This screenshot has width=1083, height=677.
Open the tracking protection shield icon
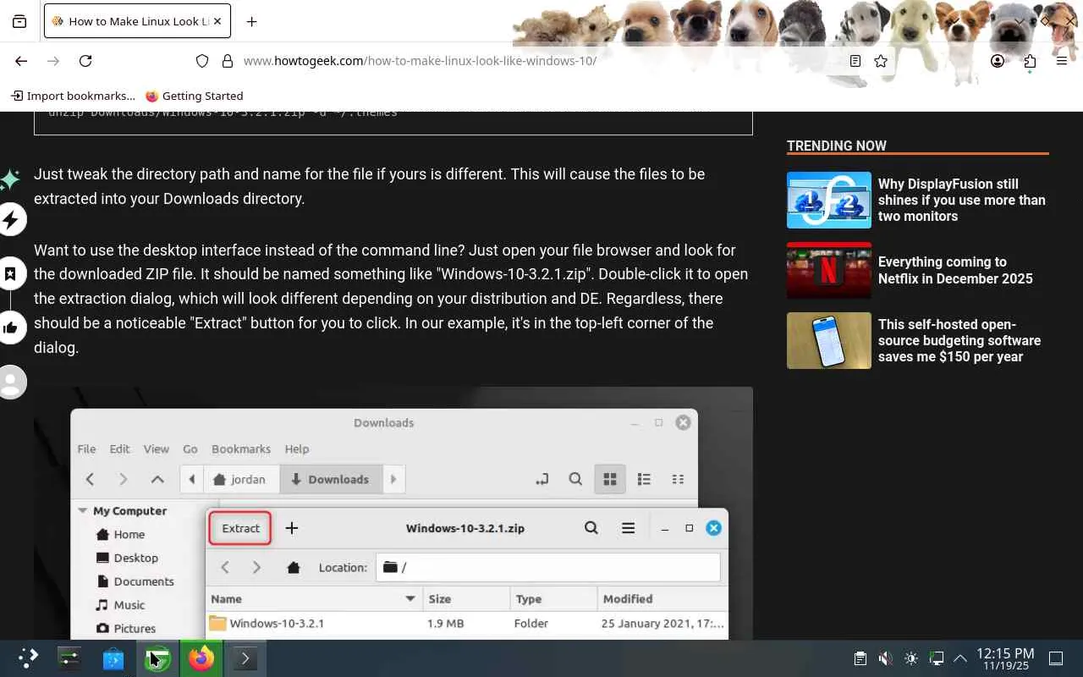coord(202,61)
